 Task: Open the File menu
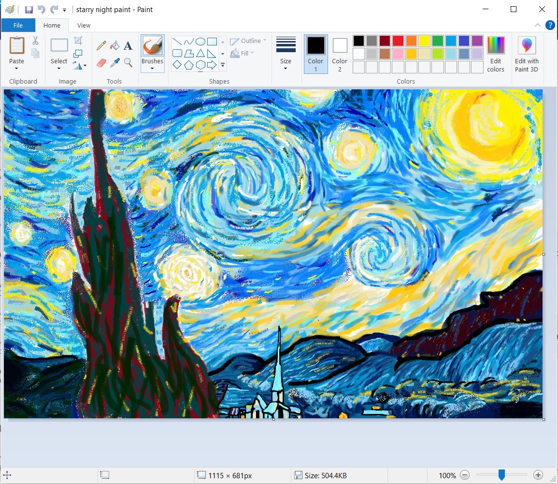coord(18,25)
